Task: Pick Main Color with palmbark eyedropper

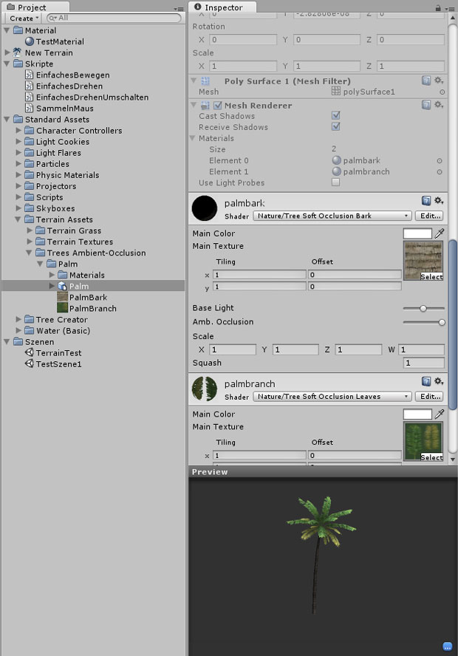Action: click(440, 233)
